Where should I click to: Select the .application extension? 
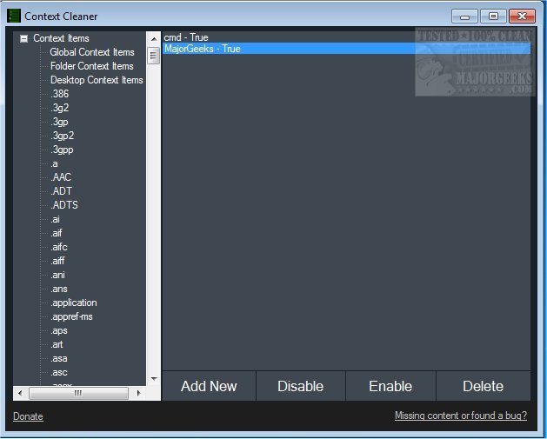74,303
